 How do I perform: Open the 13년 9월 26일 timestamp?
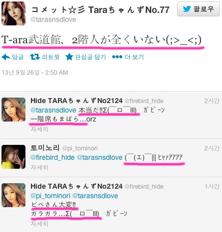[35, 73]
